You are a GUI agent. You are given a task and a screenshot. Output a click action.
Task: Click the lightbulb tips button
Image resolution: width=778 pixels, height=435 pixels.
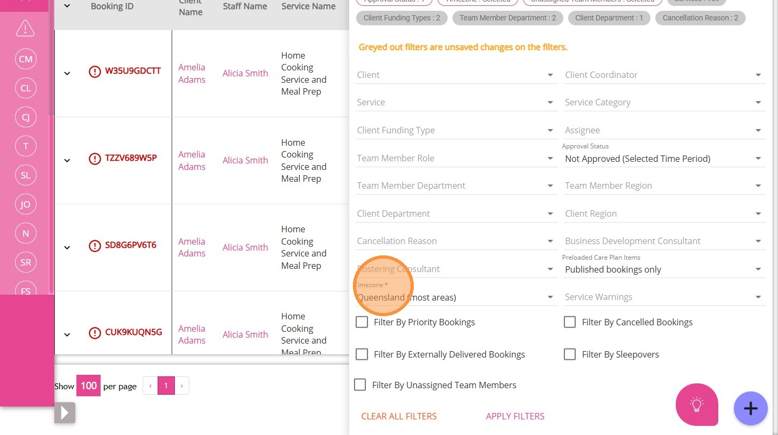point(697,404)
